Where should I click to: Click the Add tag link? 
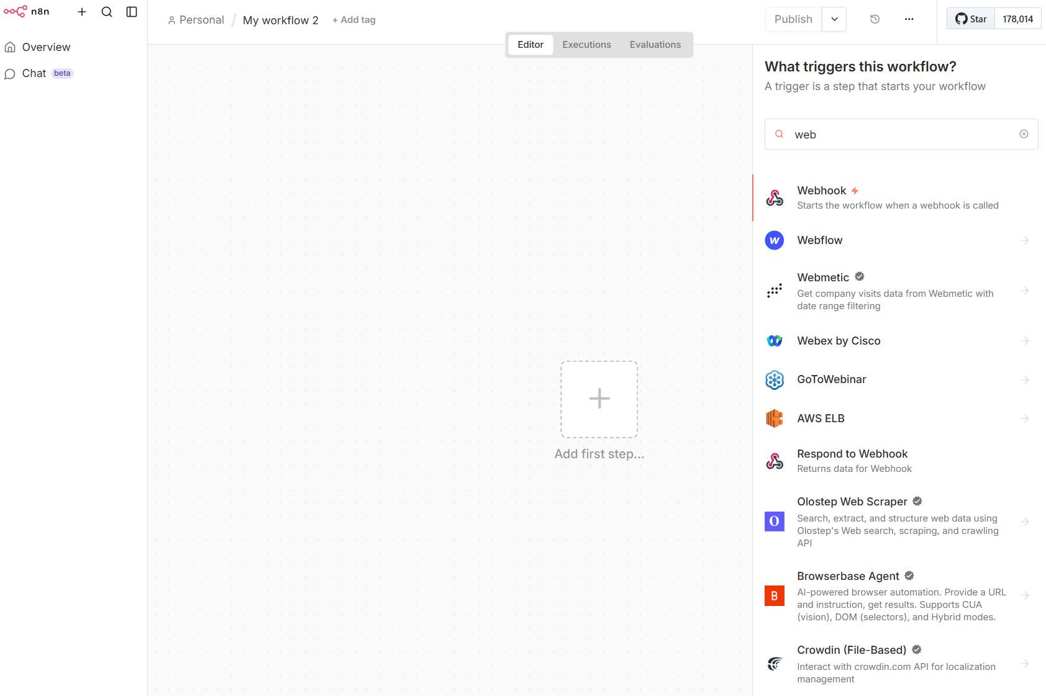(354, 20)
